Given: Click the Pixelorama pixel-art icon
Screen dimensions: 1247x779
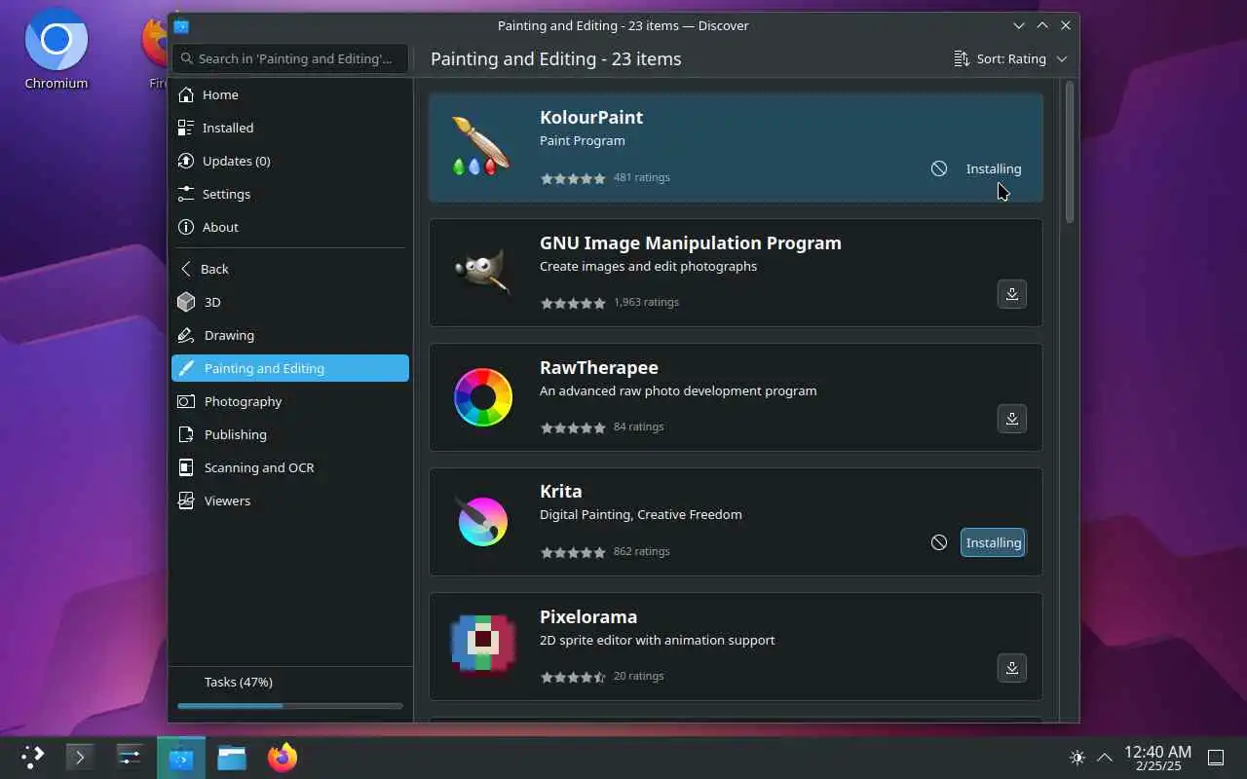Looking at the screenshot, I should pyautogui.click(x=482, y=645).
